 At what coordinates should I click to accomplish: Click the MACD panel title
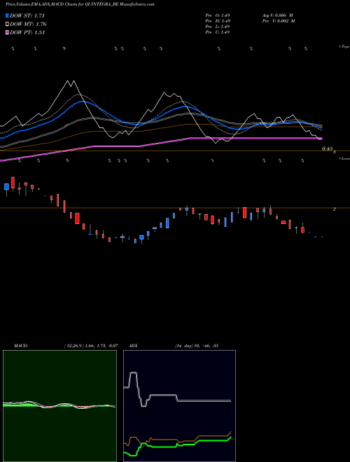click(x=21, y=346)
